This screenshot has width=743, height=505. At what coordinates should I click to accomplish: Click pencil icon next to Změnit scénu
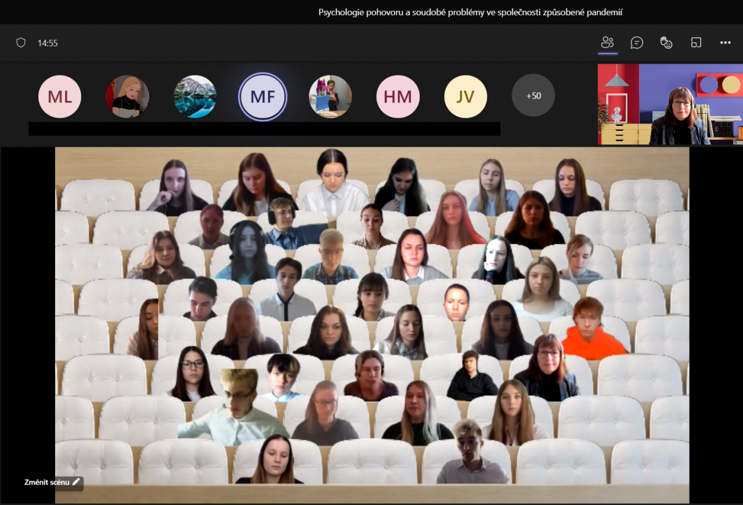pyautogui.click(x=76, y=482)
